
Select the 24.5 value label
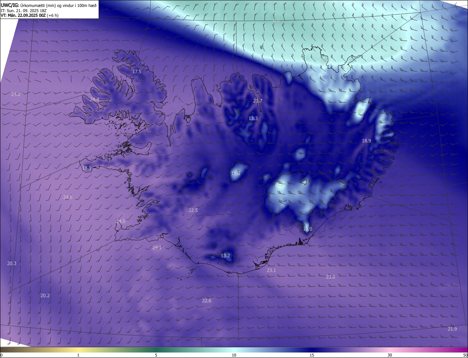click(121, 221)
